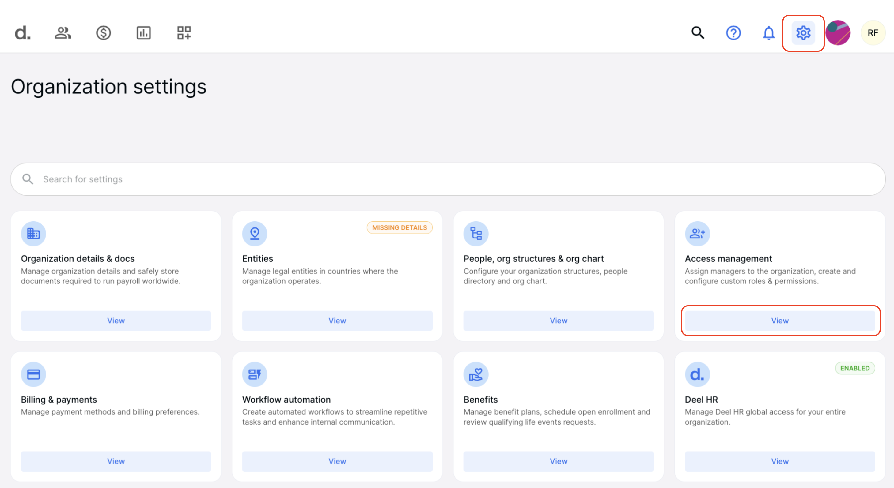Image resolution: width=894 pixels, height=488 pixels.
Task: Open the People section from top navigation
Action: [63, 33]
